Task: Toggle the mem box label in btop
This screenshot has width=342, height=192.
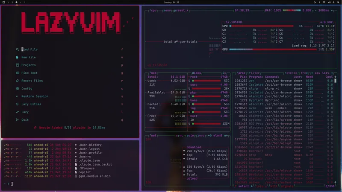Action: [153, 73]
